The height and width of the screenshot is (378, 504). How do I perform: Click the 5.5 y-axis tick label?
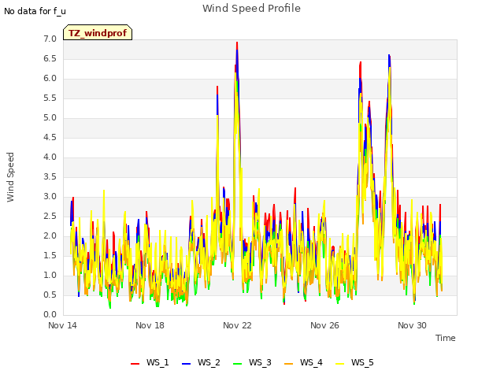pyautogui.click(x=50, y=98)
